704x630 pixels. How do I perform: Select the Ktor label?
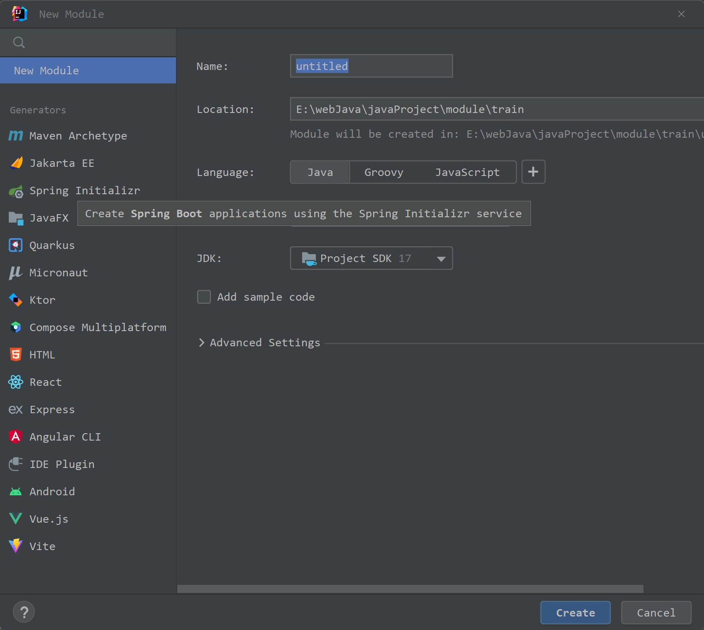[x=43, y=300]
